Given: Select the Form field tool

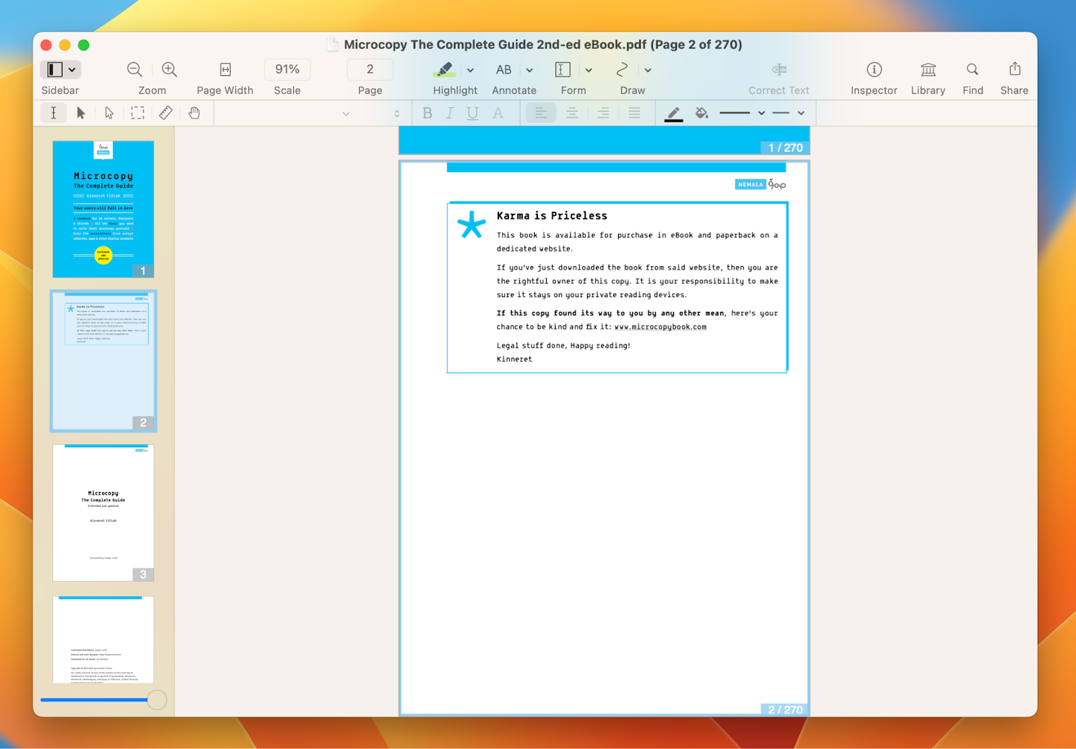Looking at the screenshot, I should tap(563, 69).
